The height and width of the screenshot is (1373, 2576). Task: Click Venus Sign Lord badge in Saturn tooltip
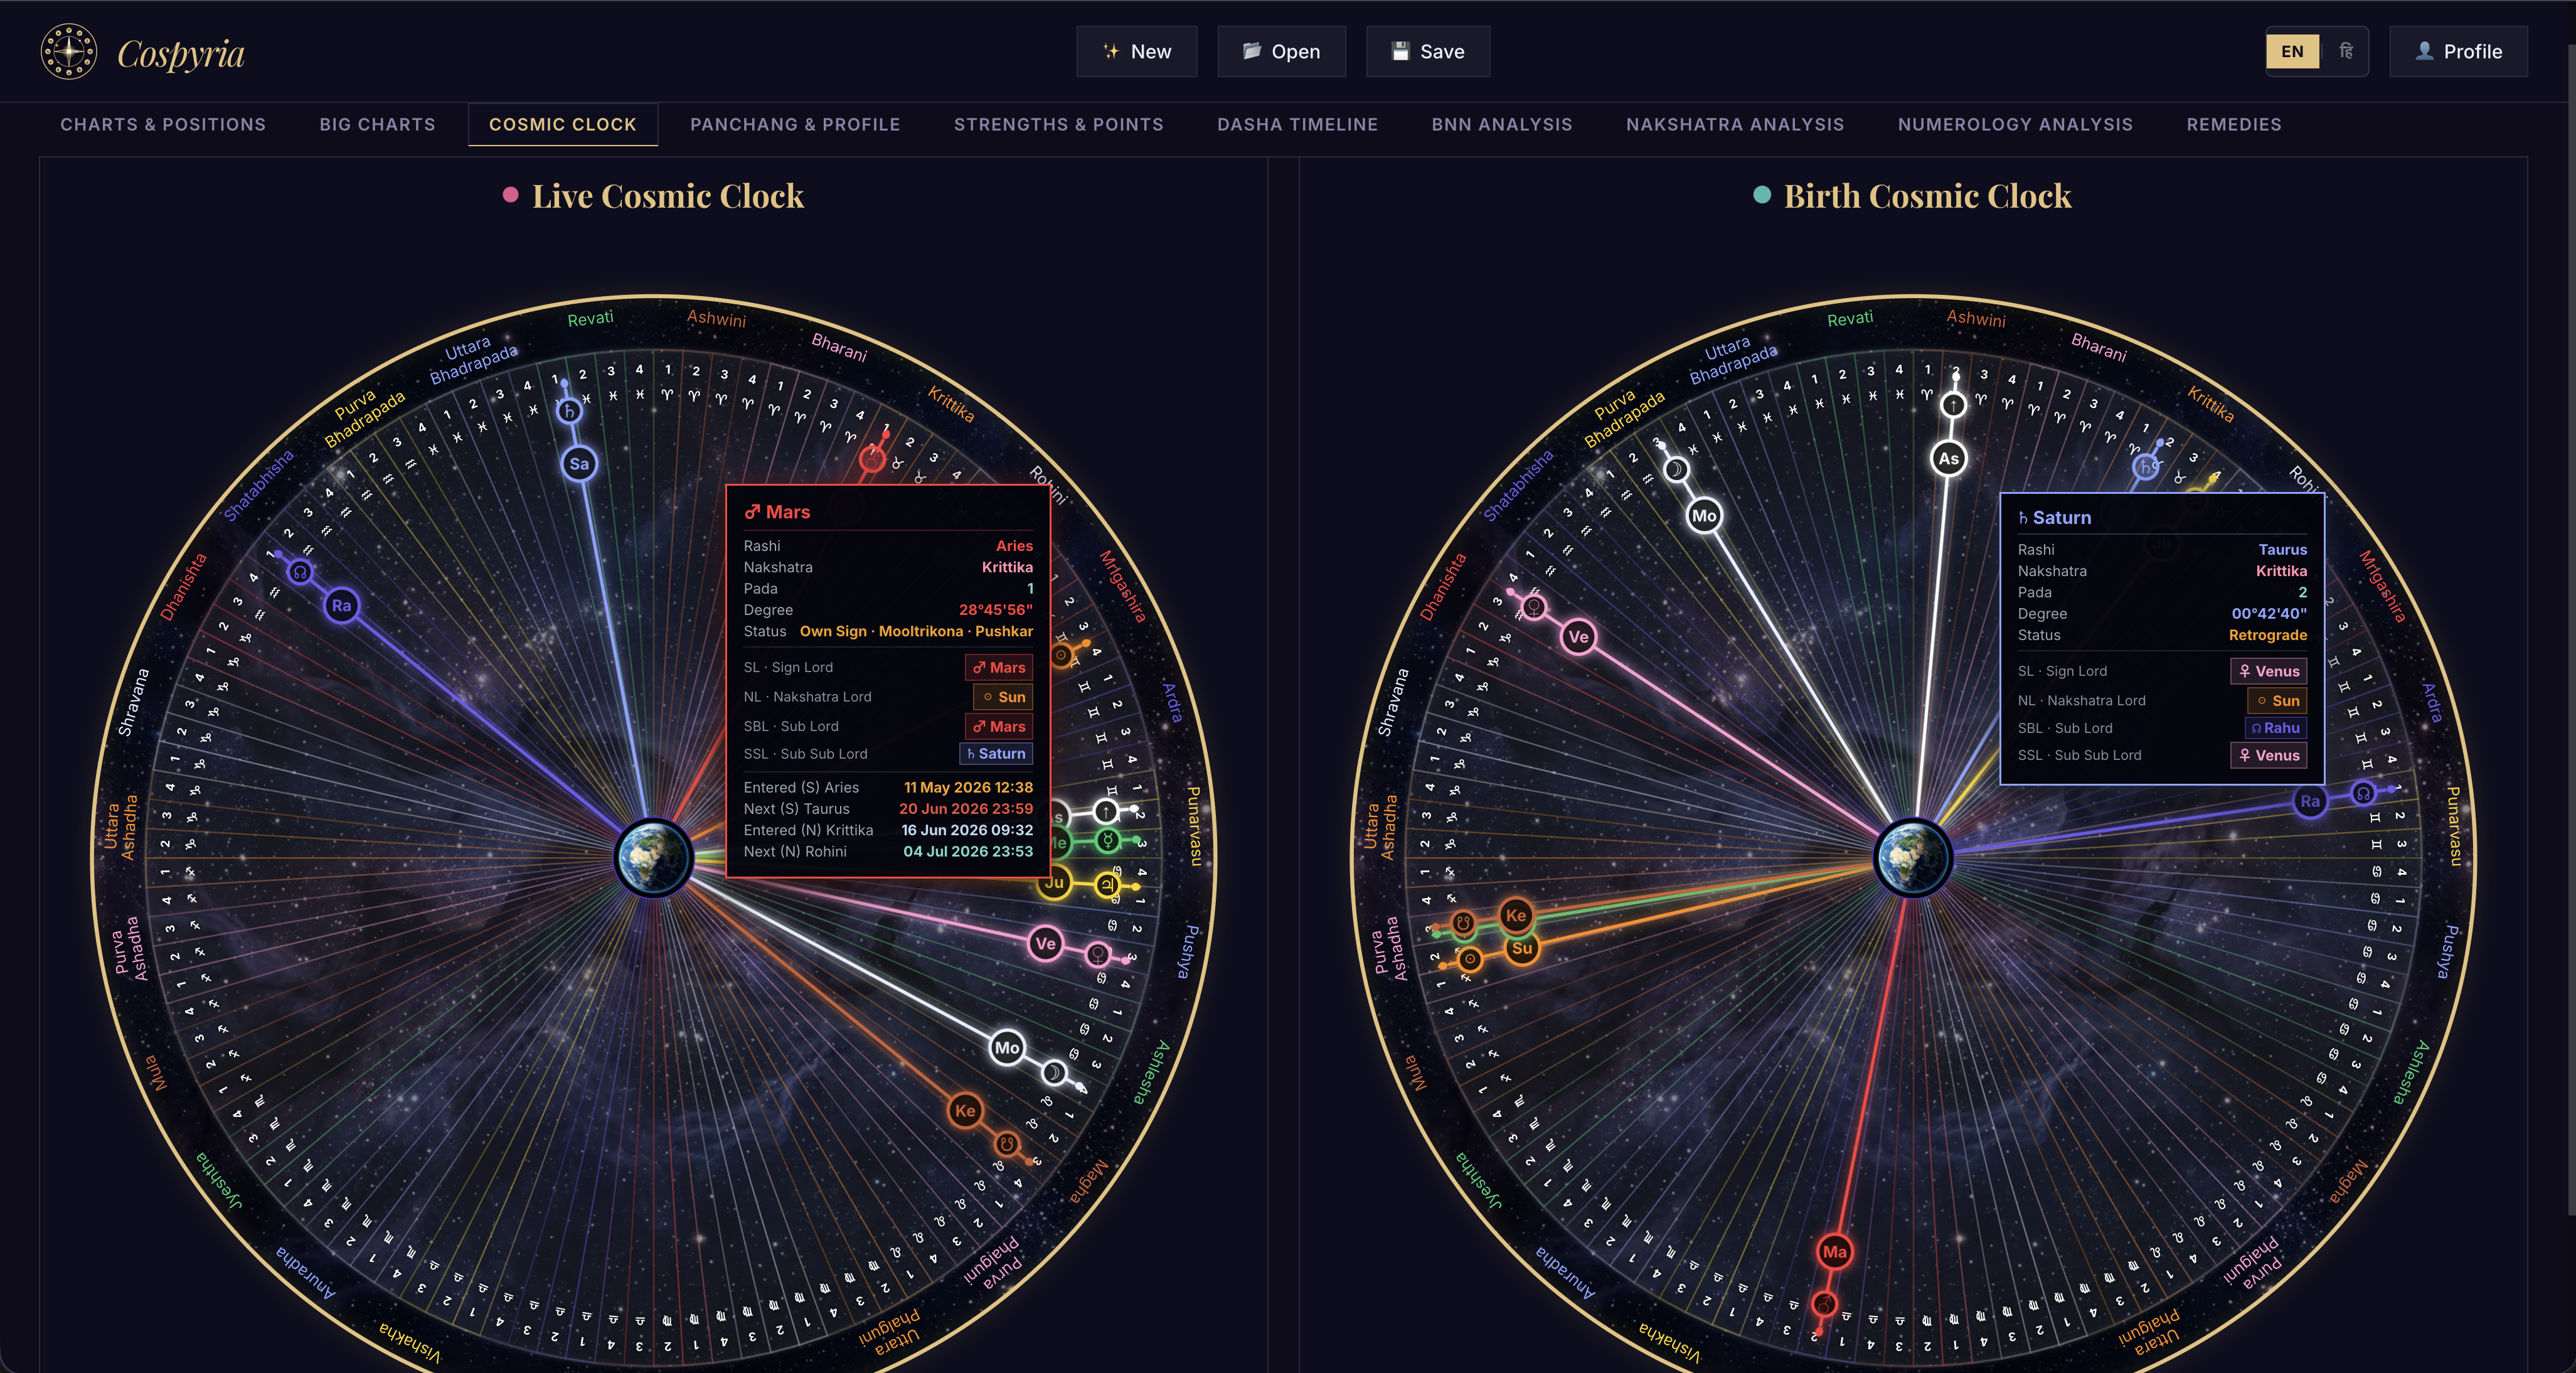2268,671
